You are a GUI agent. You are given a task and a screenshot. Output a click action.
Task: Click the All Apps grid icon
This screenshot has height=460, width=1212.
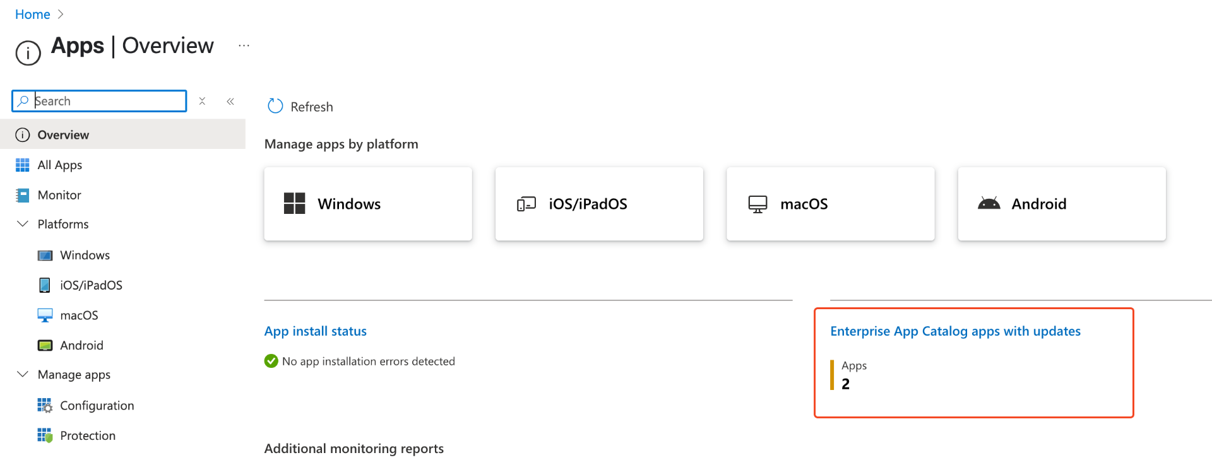click(23, 165)
